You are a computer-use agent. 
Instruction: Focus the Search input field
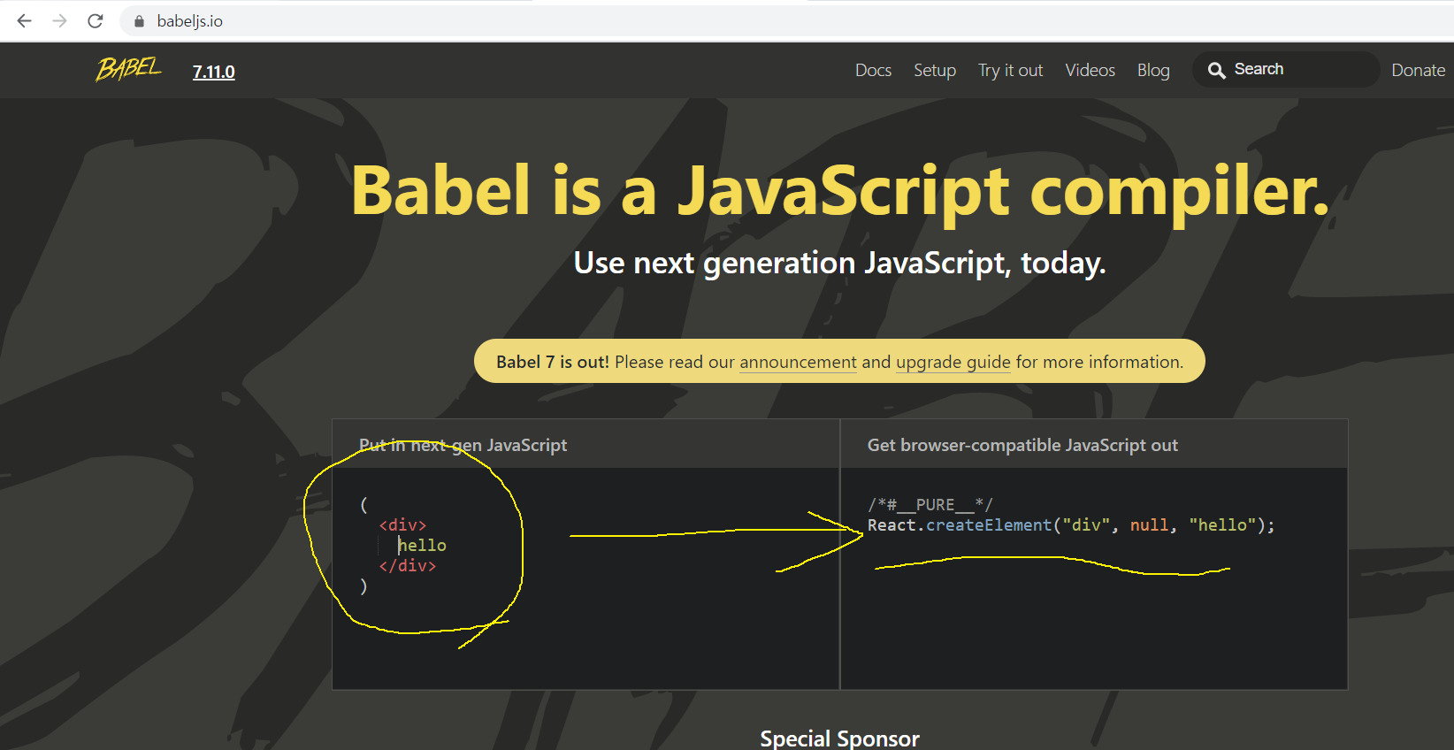coord(1286,69)
